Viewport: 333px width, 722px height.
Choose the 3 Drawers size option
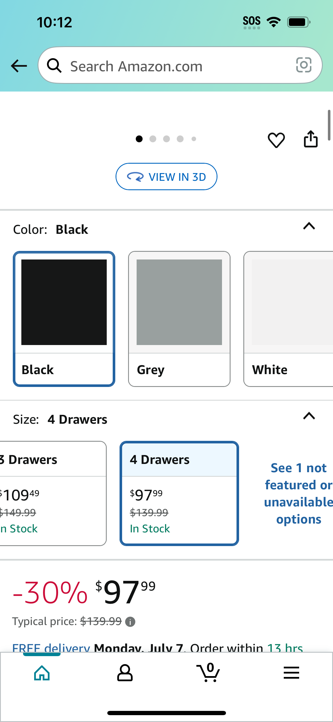pyautogui.click(x=53, y=493)
